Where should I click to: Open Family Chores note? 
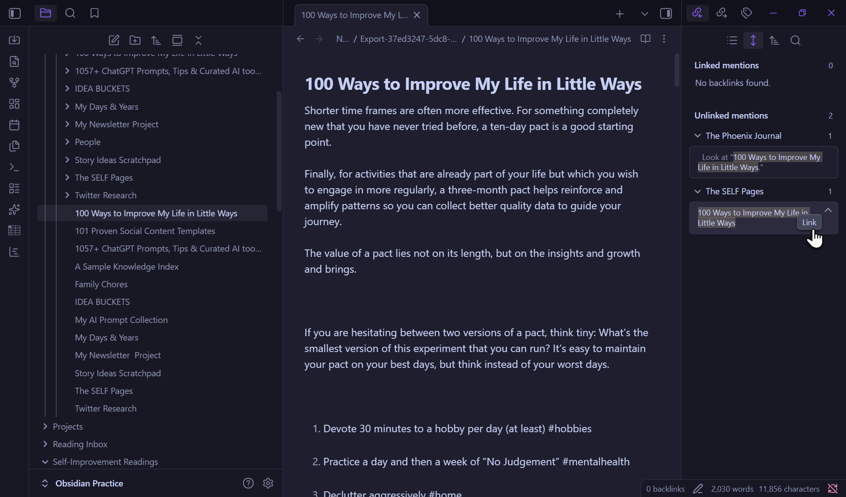(101, 284)
